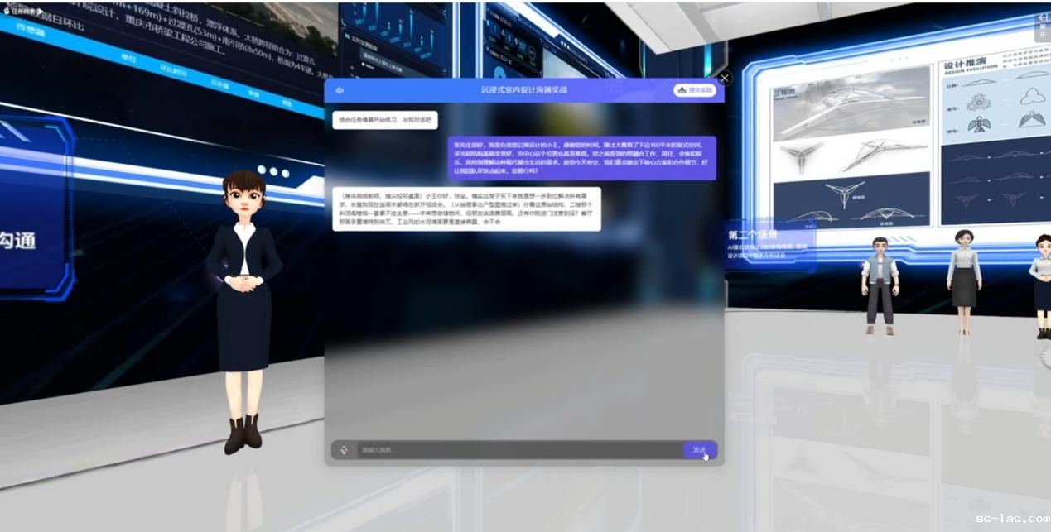Click the three-dot indicator above the avatar

coord(273,171)
